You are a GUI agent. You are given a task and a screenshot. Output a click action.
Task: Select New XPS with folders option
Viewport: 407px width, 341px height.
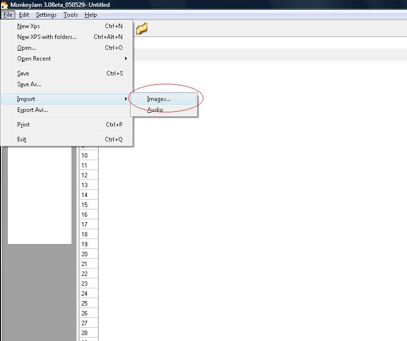point(67,37)
